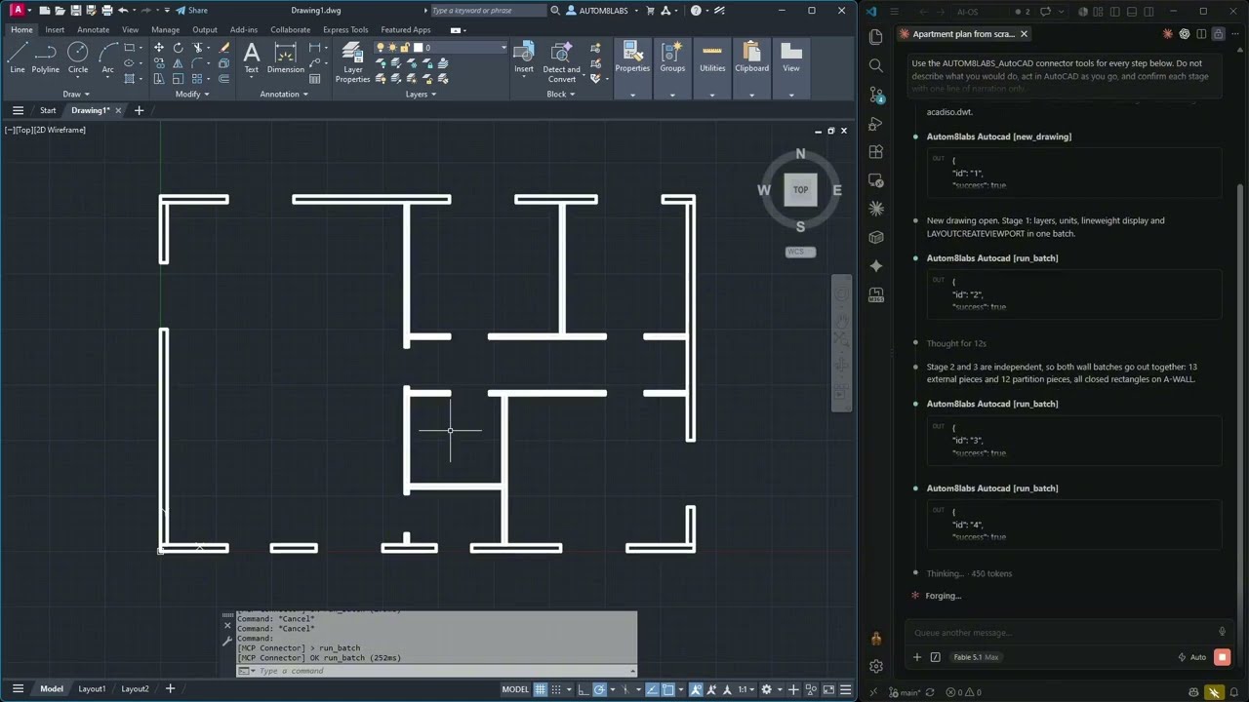Open VS Code Source Control sidebar icon
Viewport: 1249px width, 702px height.
point(875,95)
